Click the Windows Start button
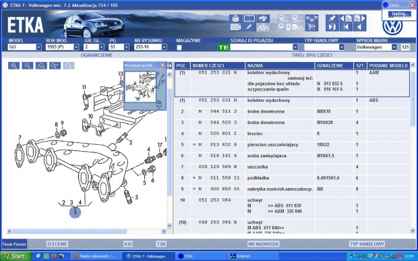This screenshot has height=261, width=418. point(16,256)
